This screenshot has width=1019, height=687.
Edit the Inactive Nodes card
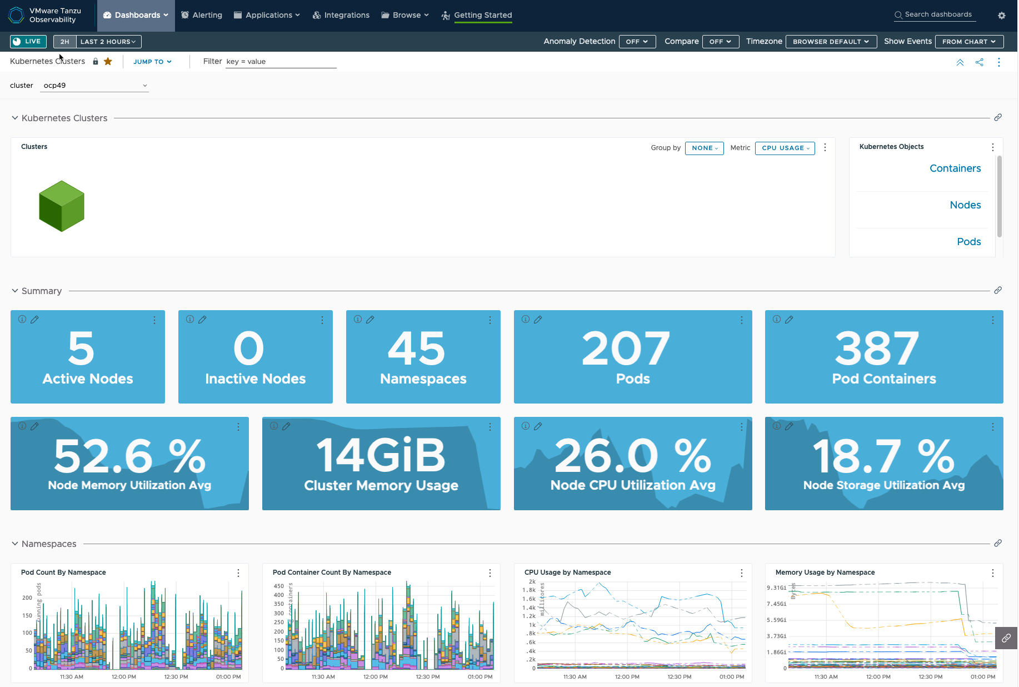[x=202, y=319]
